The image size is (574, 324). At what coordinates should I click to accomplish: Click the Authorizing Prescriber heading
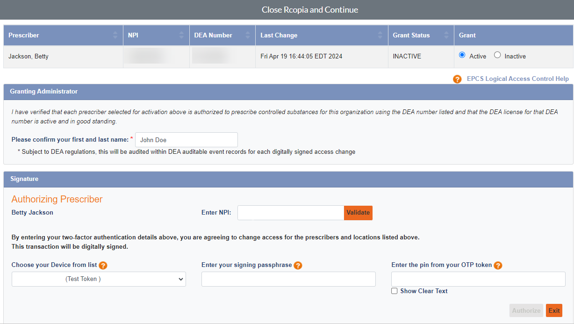coord(57,199)
